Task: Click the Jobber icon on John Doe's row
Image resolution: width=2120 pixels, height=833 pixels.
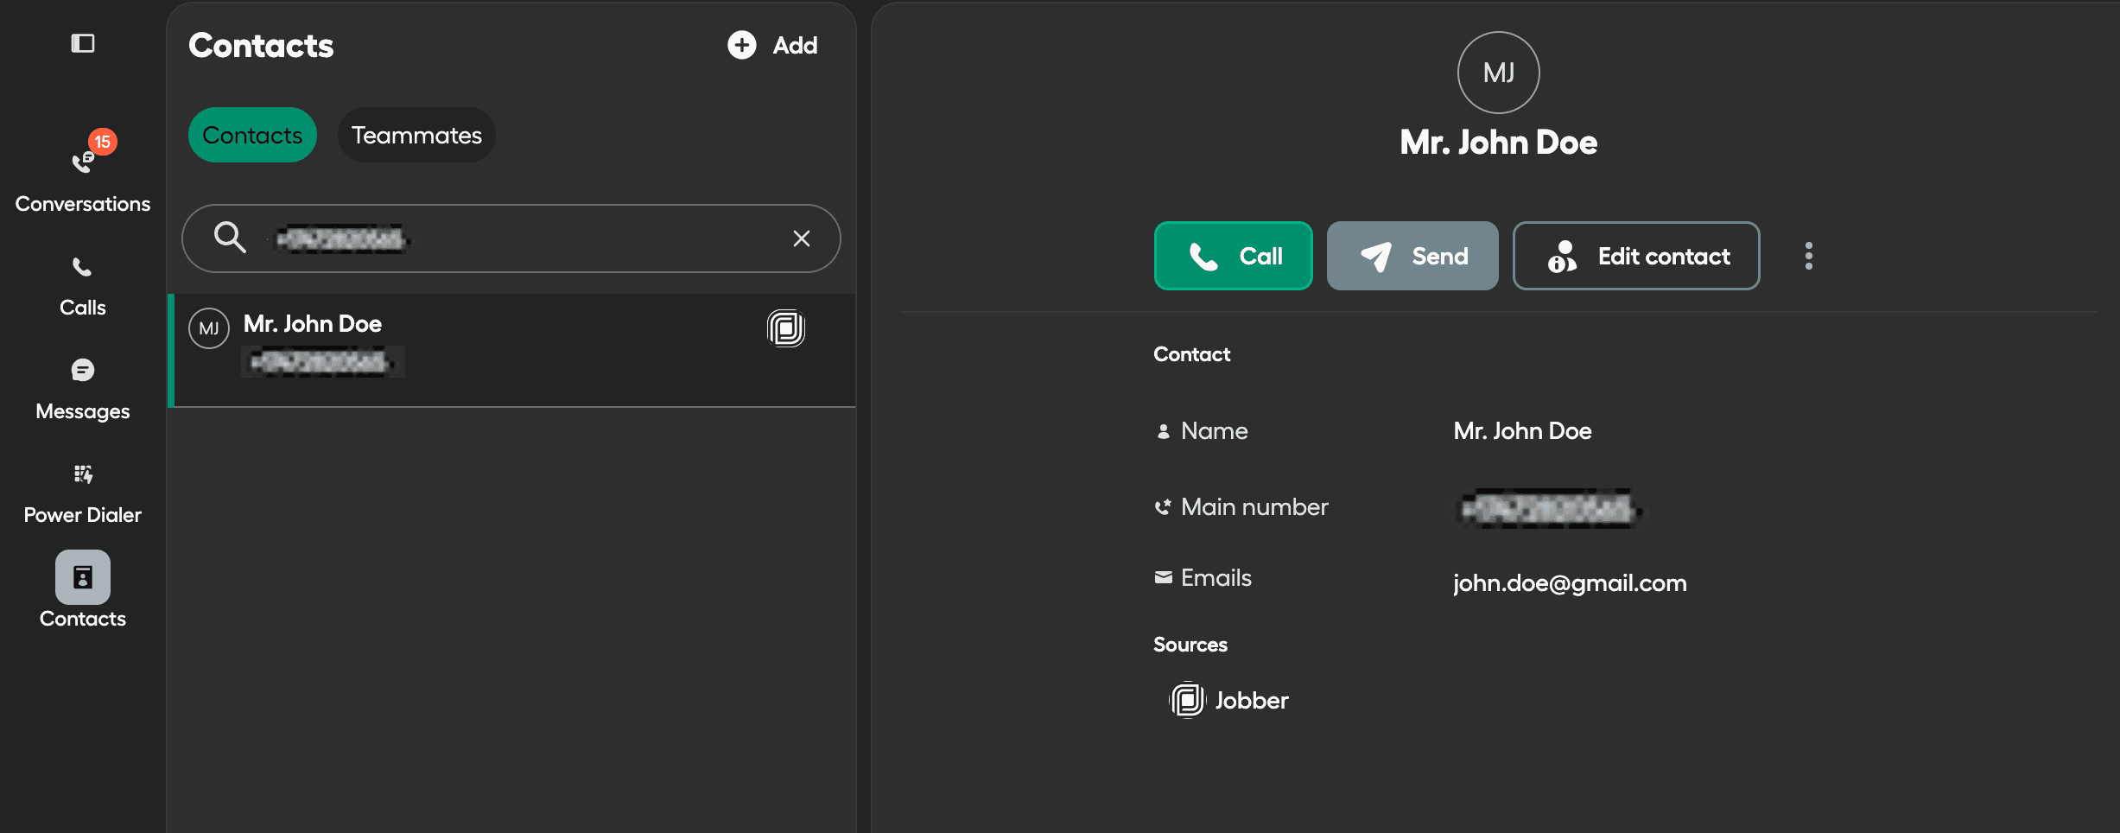Action: point(785,328)
